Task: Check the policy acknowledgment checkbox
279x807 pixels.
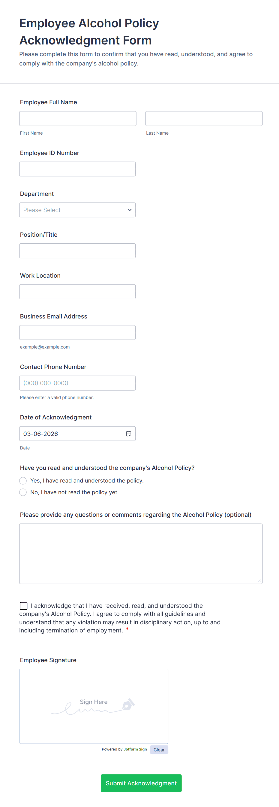Action: (x=24, y=606)
